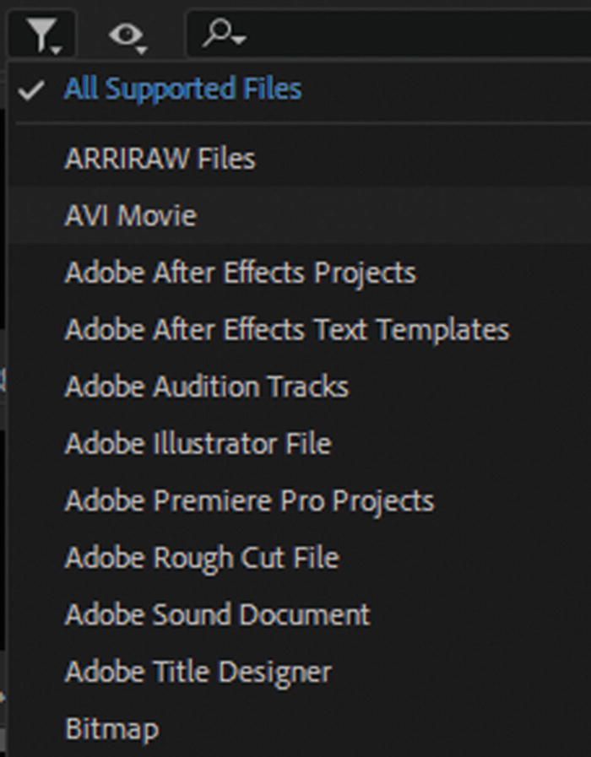Select the AVI Movie file type
Screen dimensions: 591x757
[131, 215]
